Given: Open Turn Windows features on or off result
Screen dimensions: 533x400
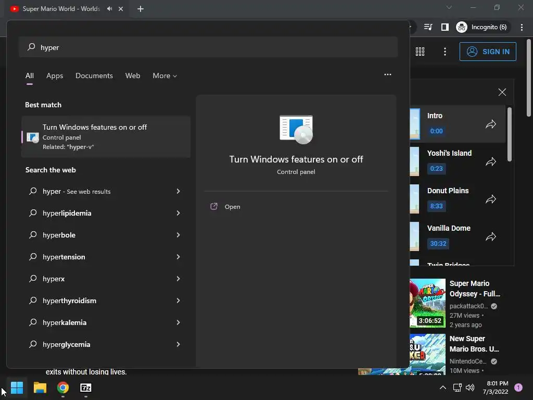Looking at the screenshot, I should (106, 137).
